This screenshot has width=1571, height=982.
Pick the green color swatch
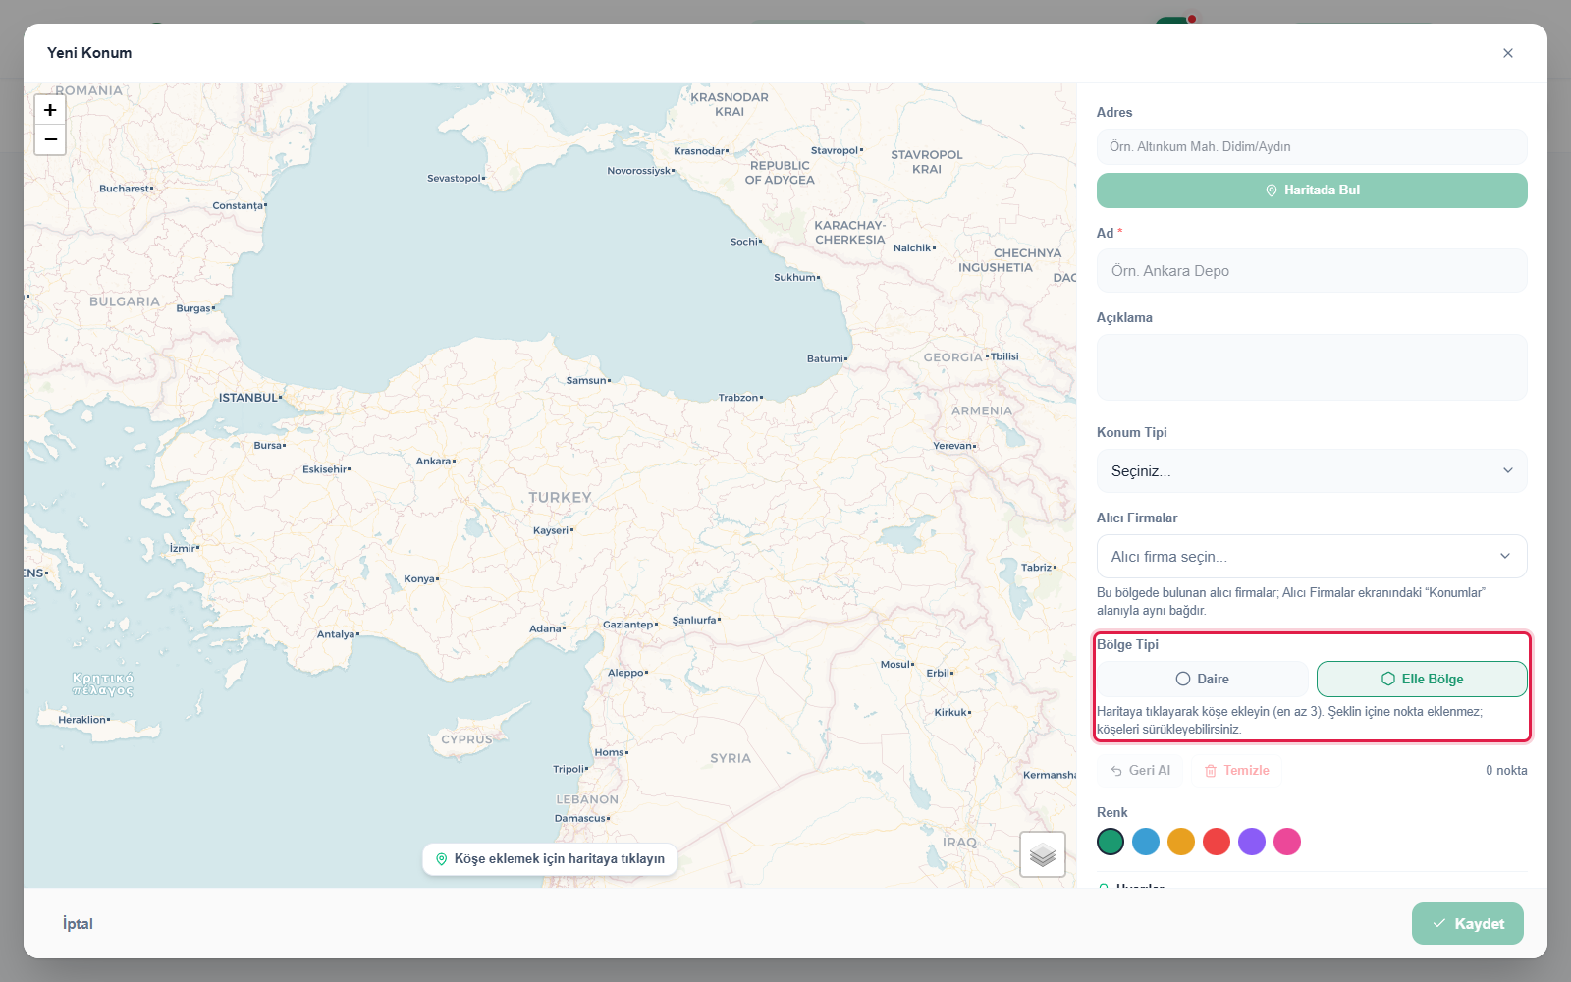tap(1111, 842)
